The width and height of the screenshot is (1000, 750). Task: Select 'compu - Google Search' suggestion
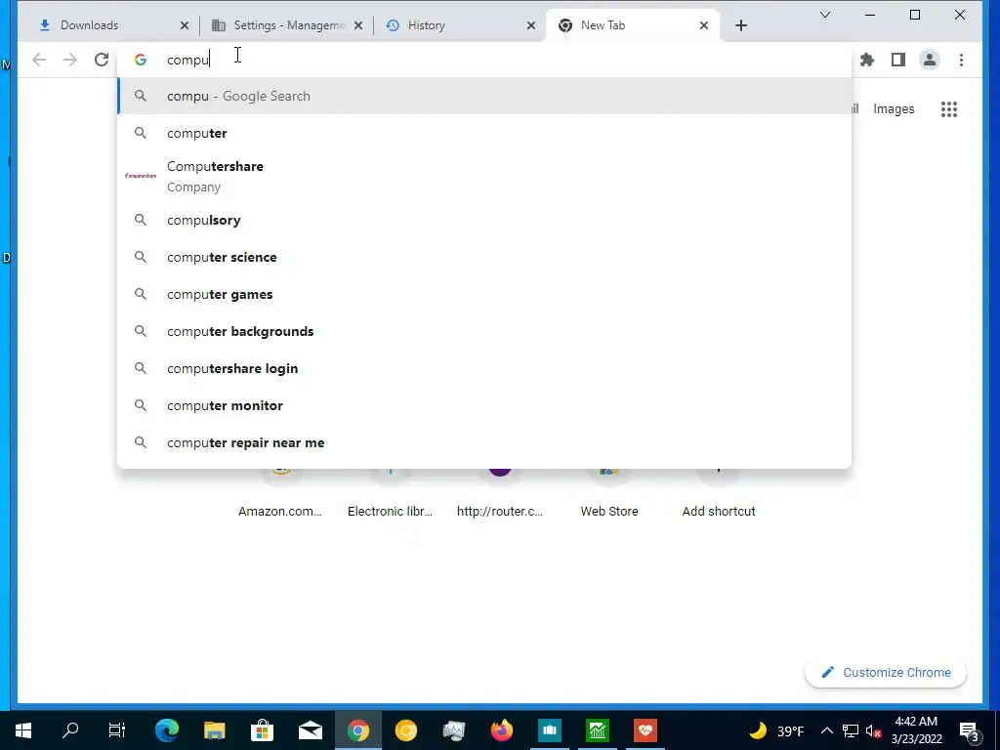(484, 97)
